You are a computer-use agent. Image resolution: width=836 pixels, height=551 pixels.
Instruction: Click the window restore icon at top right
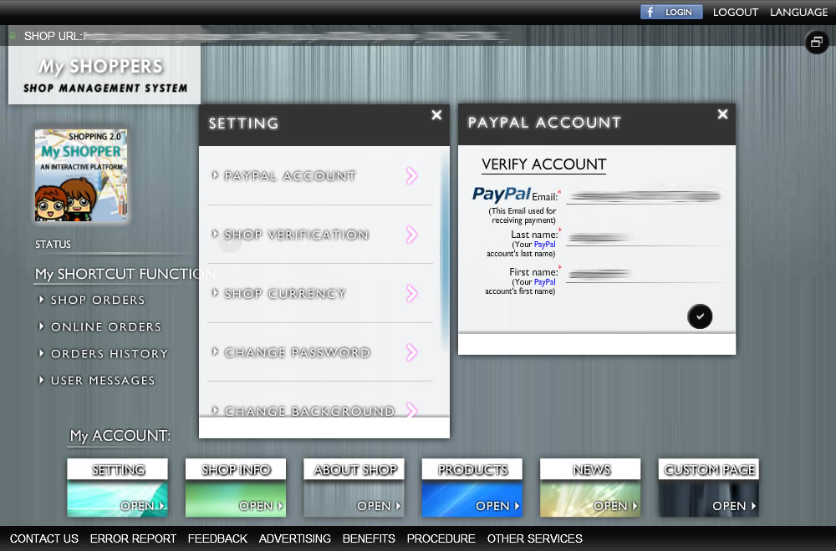(x=816, y=42)
